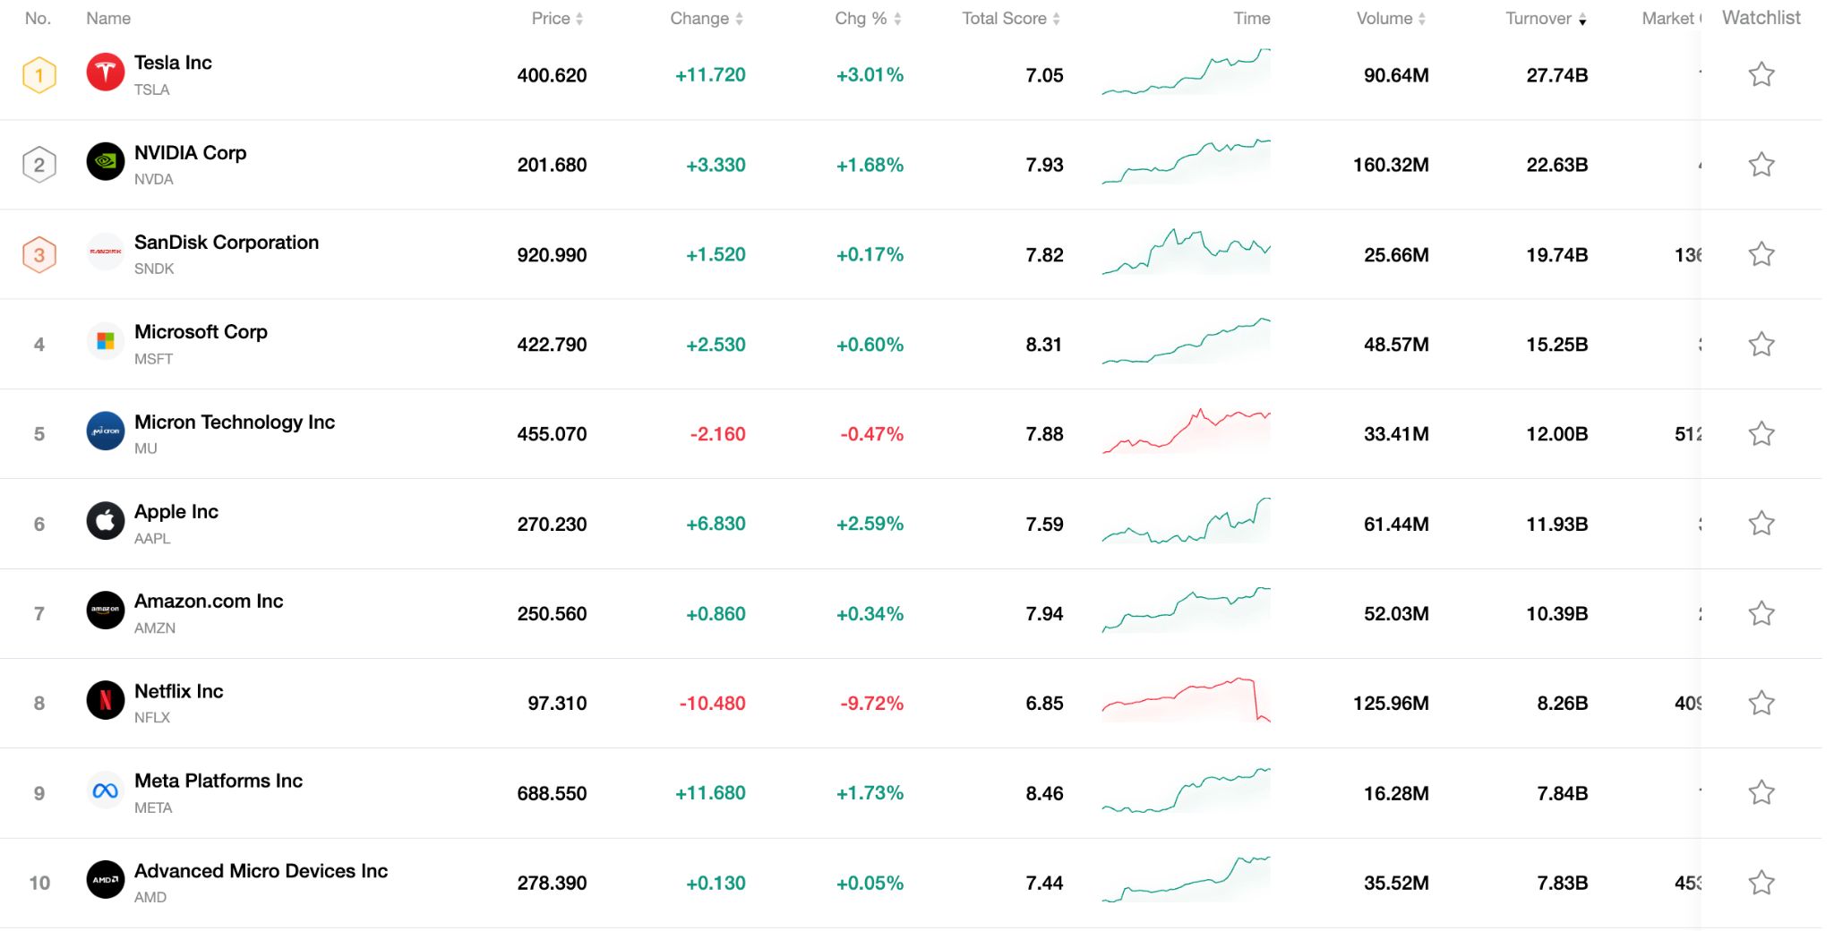Viewport: 1834px width, 931px height.
Task: Click the Tesla logo icon
Action: [105, 74]
